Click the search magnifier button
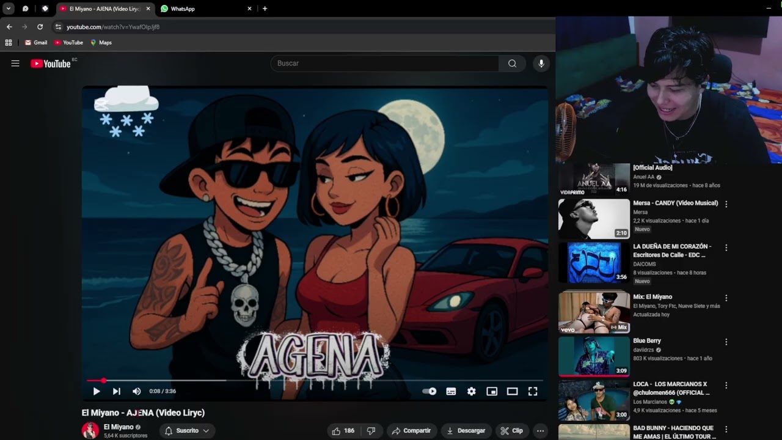782x440 pixels. (512, 64)
